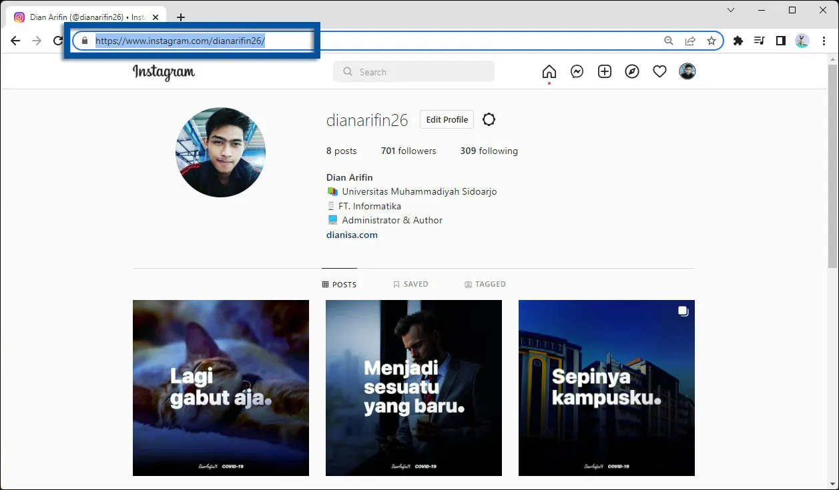This screenshot has height=490, width=839.
Task: Open Chrome's three-dot menu
Action: [x=824, y=41]
